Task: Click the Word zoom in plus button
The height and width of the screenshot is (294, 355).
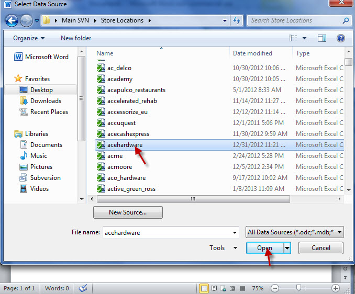Action: click(336, 288)
